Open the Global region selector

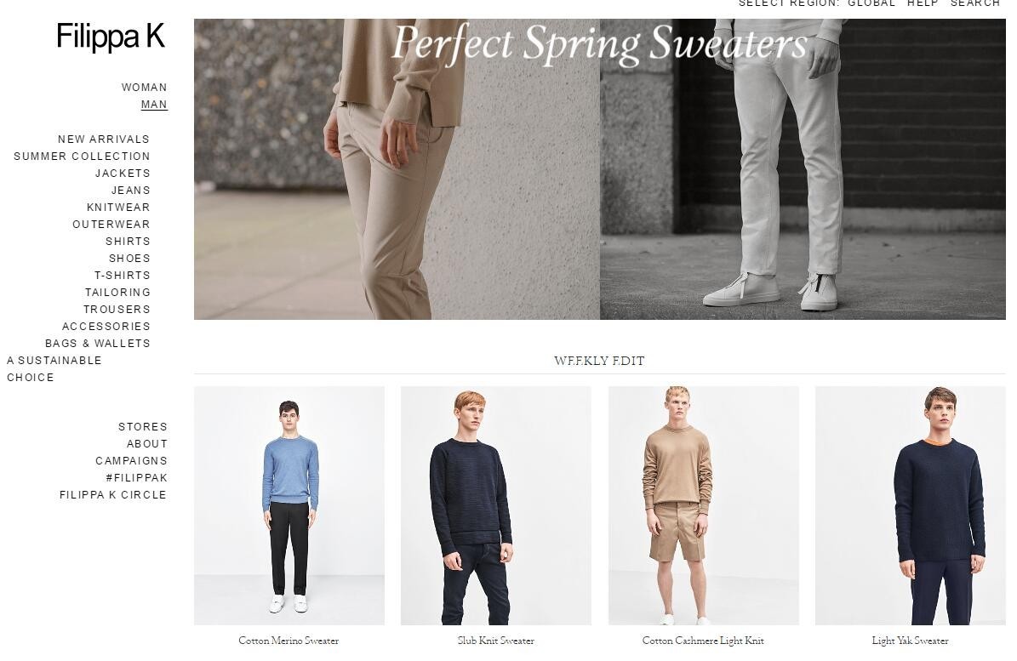pyautogui.click(x=871, y=3)
